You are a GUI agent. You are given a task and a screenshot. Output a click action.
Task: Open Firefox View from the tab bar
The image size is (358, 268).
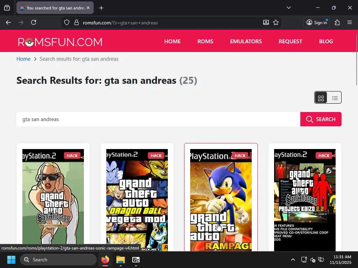[x=7, y=8]
